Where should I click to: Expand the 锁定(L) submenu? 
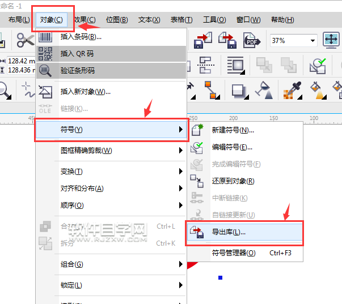click(111, 285)
